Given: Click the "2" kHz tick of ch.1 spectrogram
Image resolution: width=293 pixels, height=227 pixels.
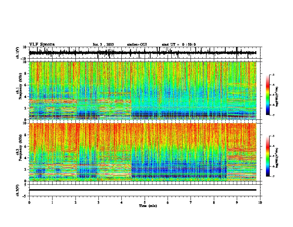Looking at the screenshot, I should pos(26,108).
